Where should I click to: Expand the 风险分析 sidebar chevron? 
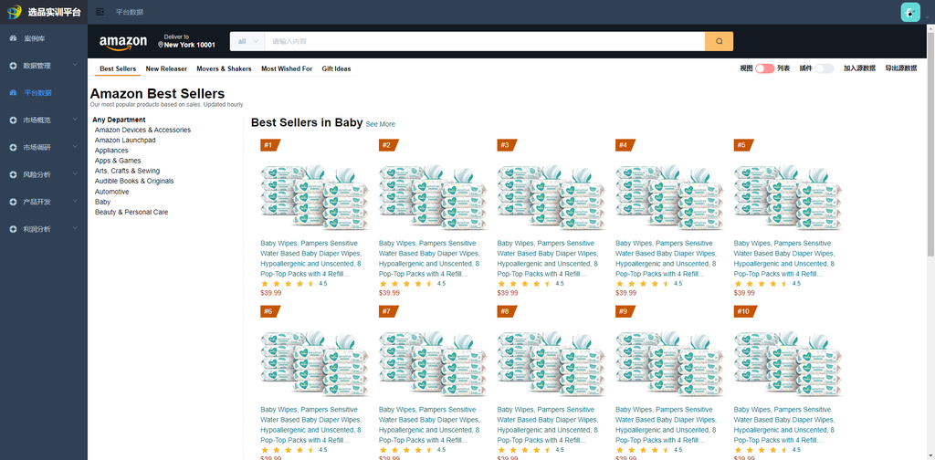pos(75,174)
